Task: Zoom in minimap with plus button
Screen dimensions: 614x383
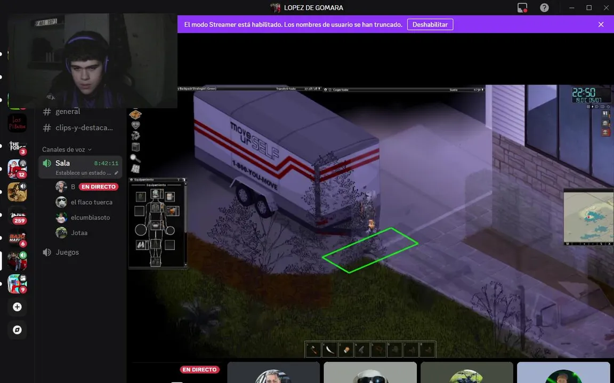Action: click(584, 244)
